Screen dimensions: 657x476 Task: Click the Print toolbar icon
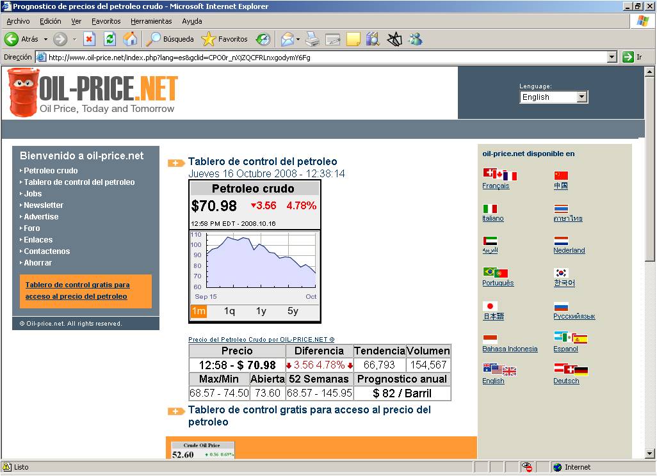coord(312,40)
